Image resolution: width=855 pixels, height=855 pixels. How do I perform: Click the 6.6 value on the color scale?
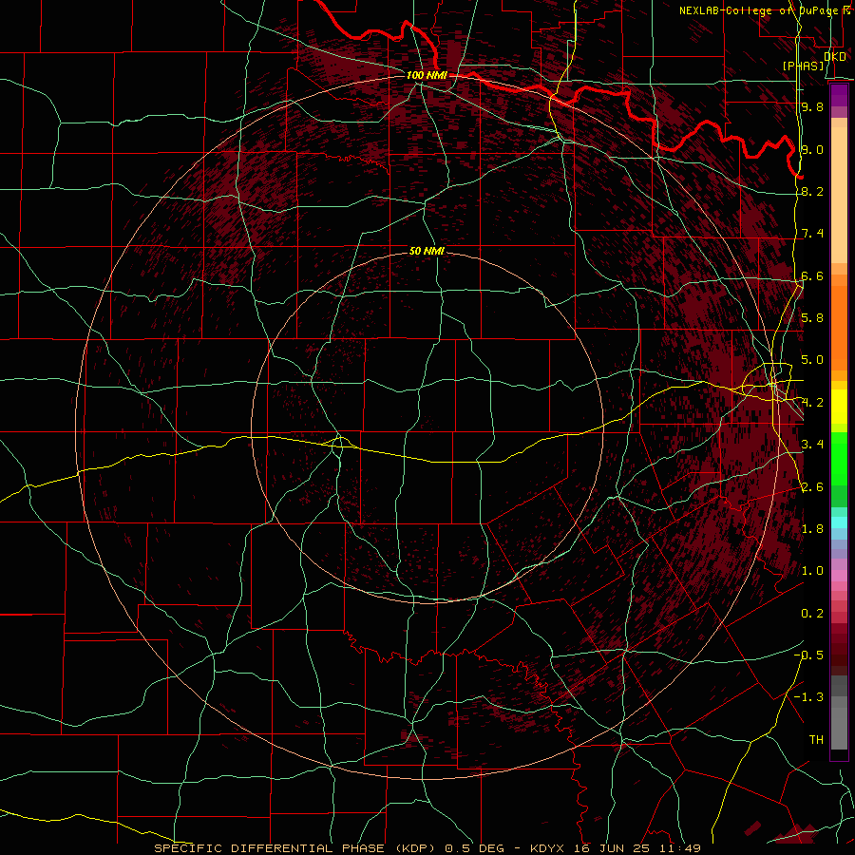[812, 275]
